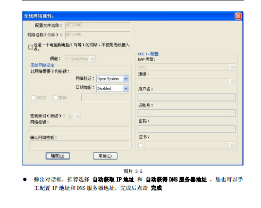Focus the 配置文件名称 text field
Screen dimensions: 261x208
point(98,26)
